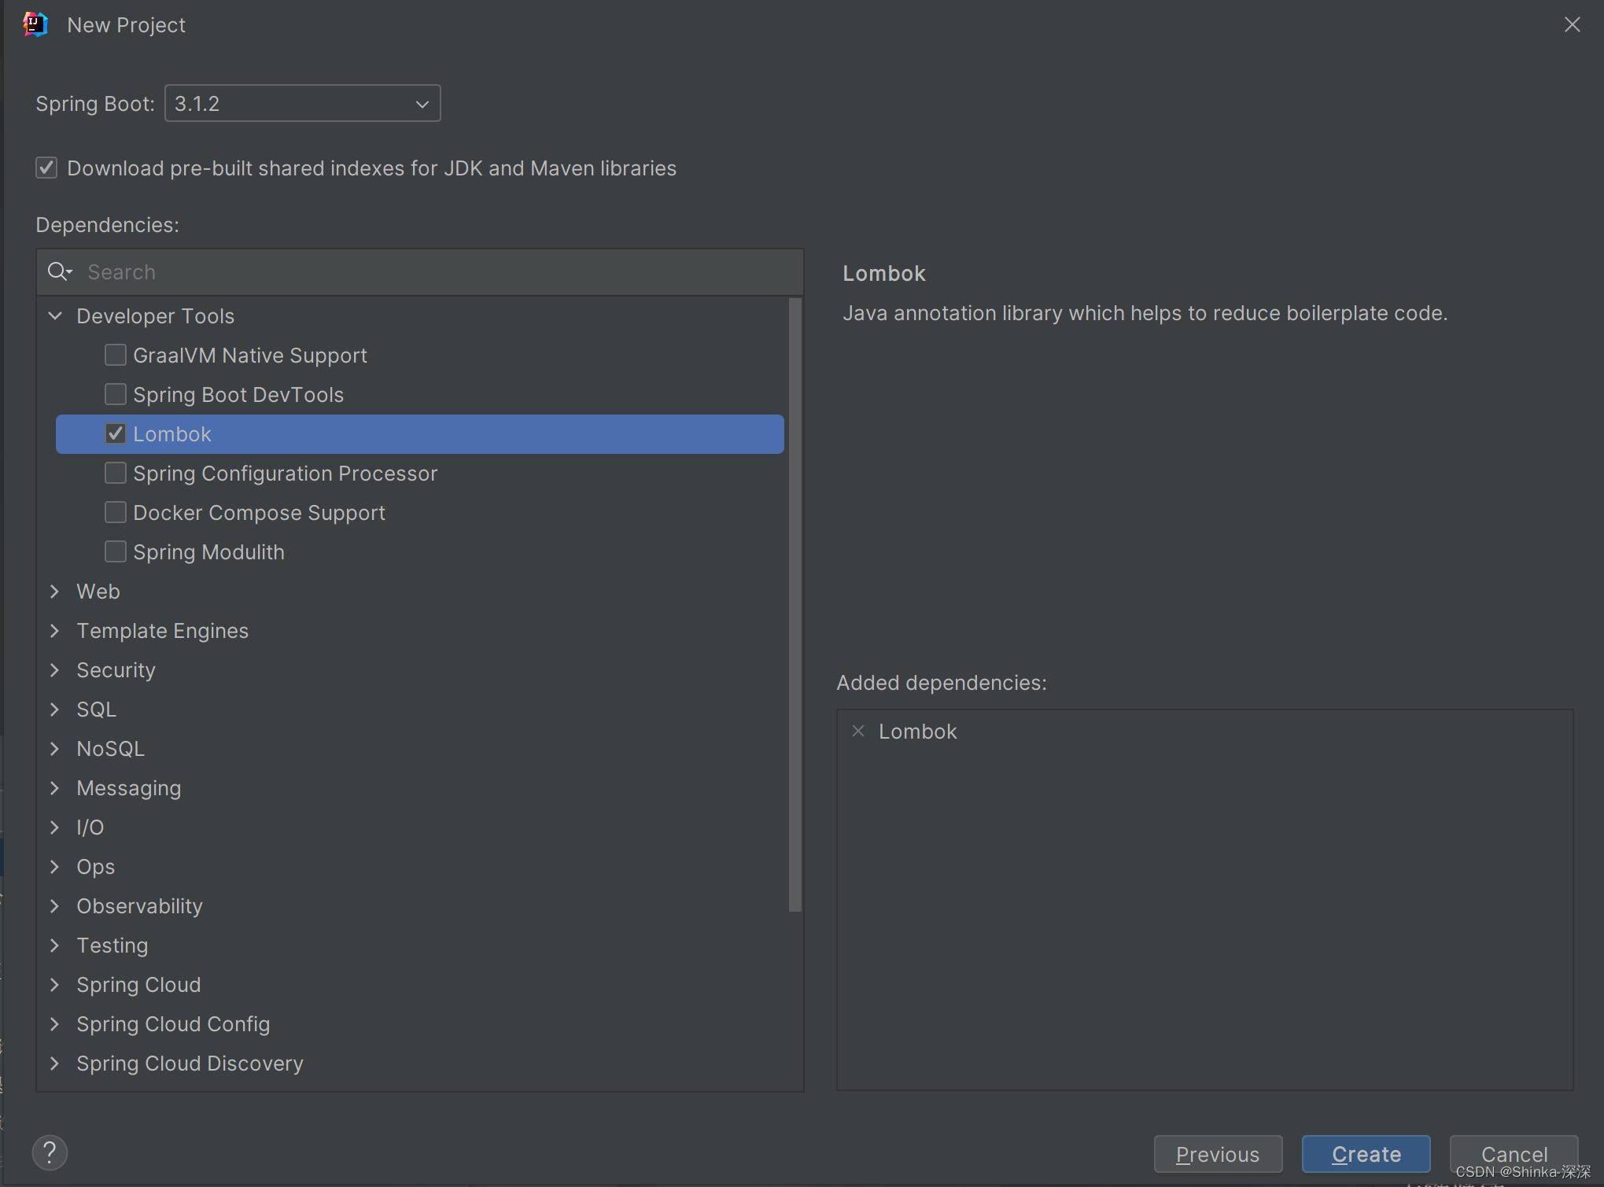1604x1187 pixels.
Task: Expand the I/O category
Action: pyautogui.click(x=55, y=828)
